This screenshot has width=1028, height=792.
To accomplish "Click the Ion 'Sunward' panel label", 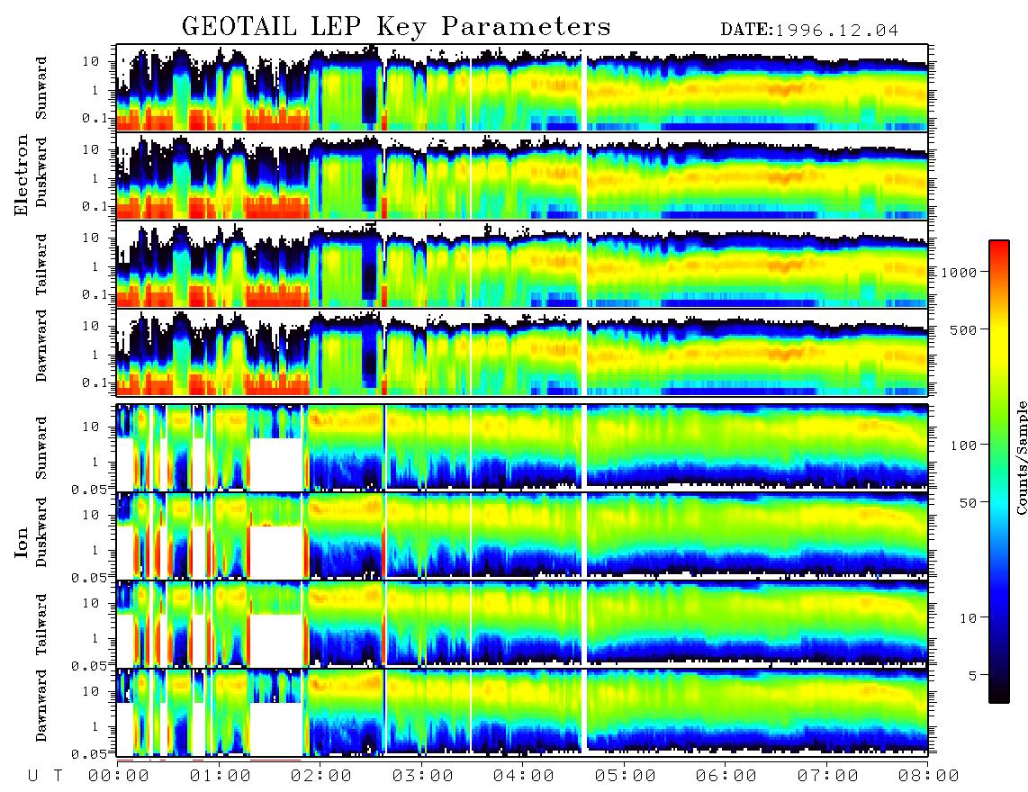I will 41,448.
